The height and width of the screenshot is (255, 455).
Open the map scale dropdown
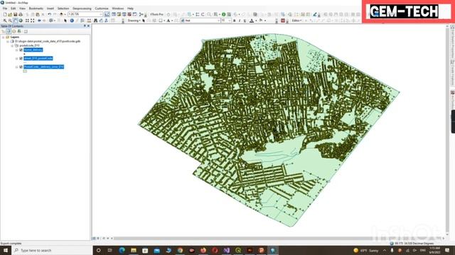(101, 14)
